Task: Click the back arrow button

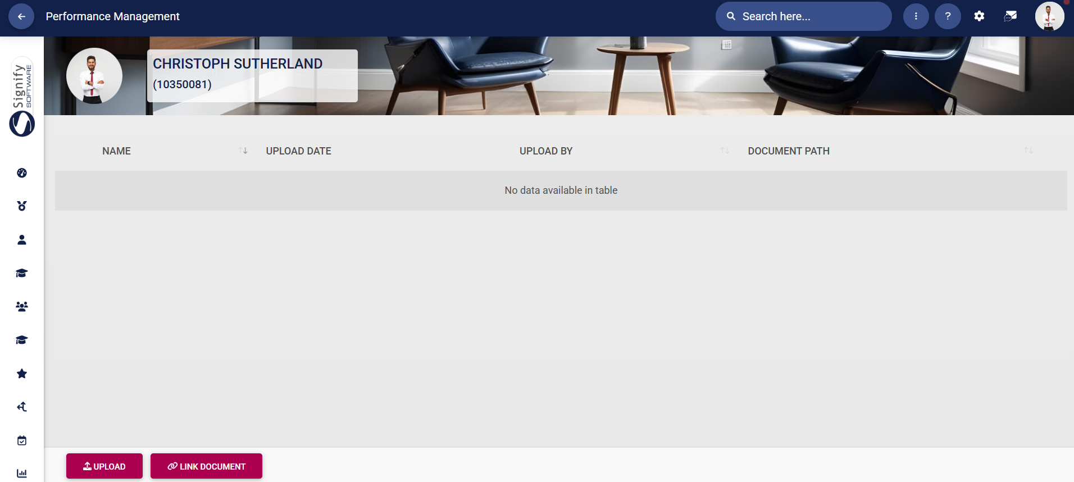Action: pyautogui.click(x=21, y=16)
